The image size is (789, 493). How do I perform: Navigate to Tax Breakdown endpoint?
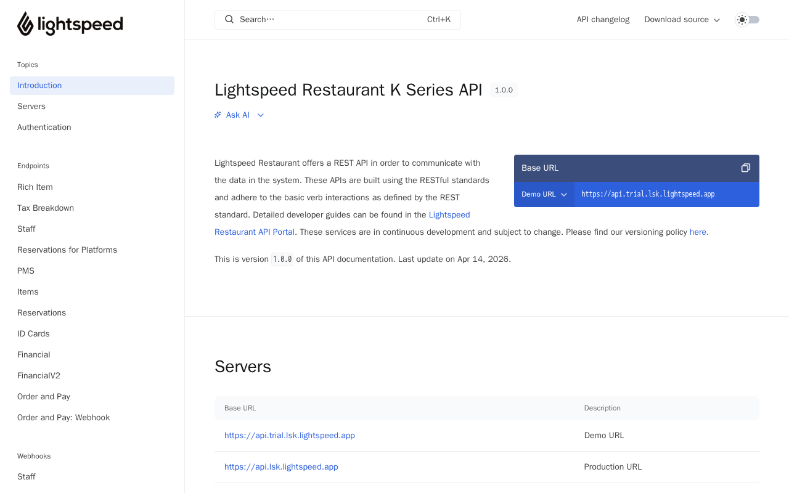[46, 208]
